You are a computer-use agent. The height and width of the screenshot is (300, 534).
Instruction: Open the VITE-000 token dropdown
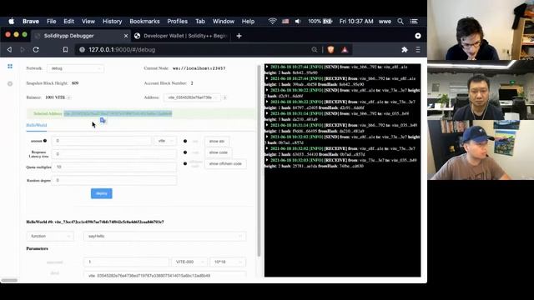(189, 262)
